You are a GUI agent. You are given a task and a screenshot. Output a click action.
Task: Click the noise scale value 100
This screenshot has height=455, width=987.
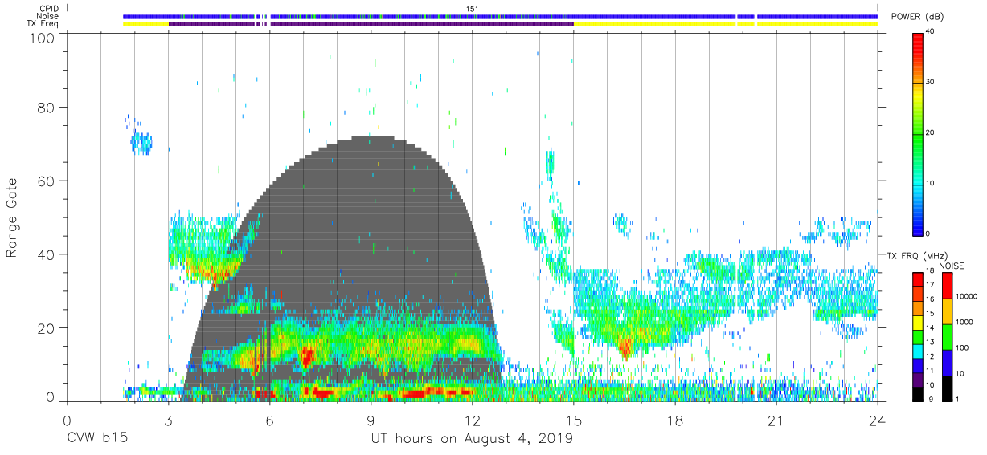click(x=963, y=348)
